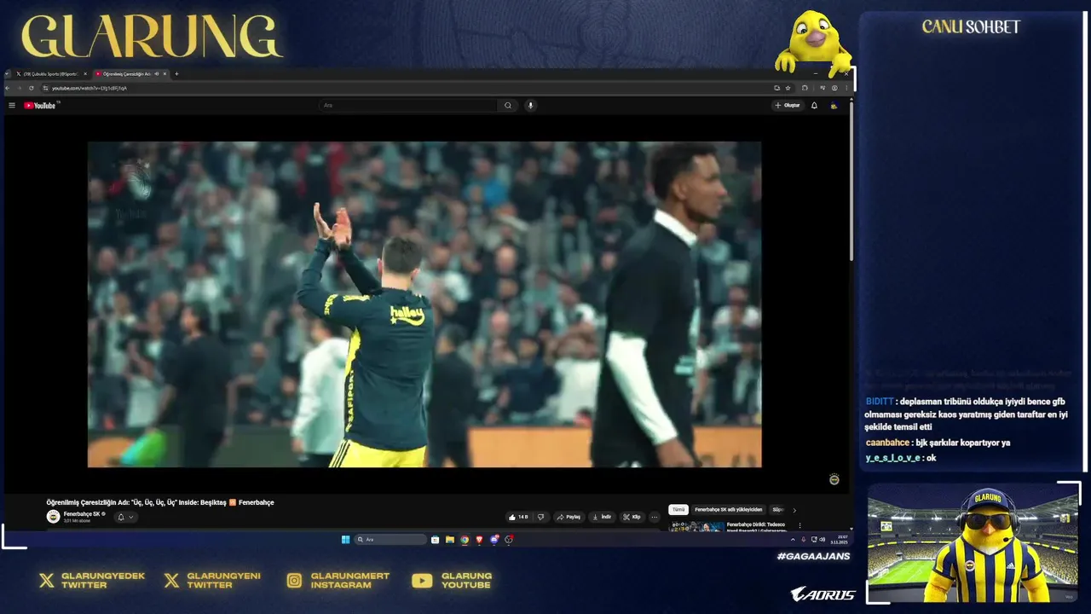Open the Windows Start button

click(x=345, y=540)
